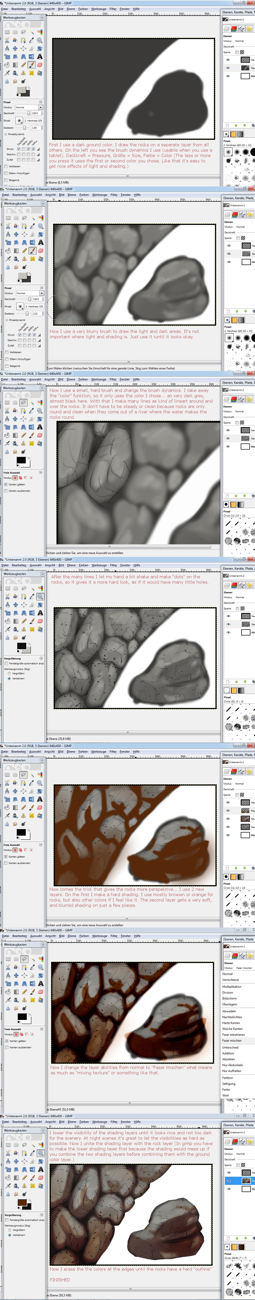Image resolution: width=255 pixels, height=1300 pixels.
Task: Select the Rectangle Select tool in the fifth window
Action: coord(7,775)
